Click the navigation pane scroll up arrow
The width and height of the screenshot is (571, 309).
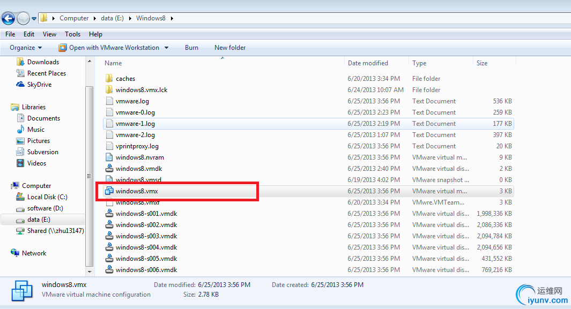90,61
